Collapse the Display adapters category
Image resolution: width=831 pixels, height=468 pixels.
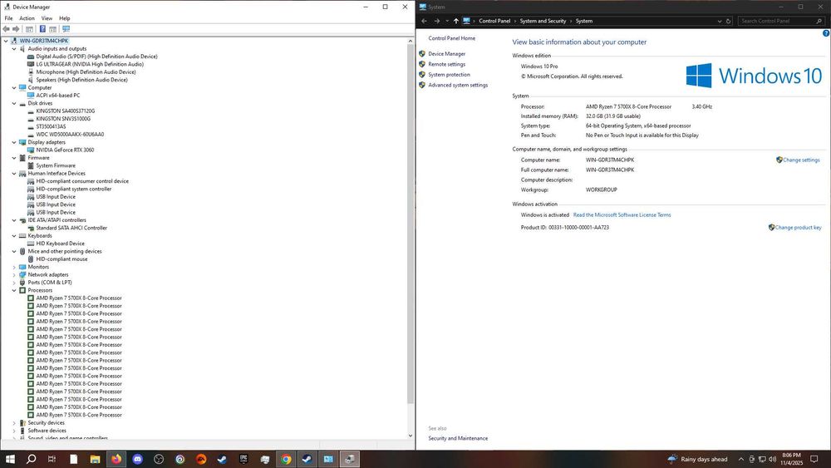click(14, 142)
